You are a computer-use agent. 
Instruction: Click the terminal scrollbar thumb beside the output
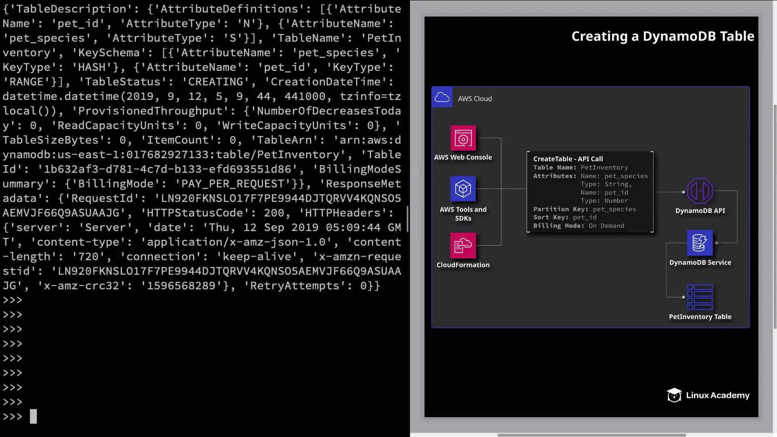tap(408, 218)
